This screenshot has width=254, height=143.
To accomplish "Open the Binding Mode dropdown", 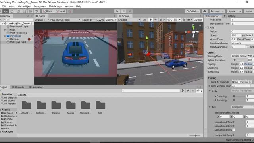I will click(242, 56).
